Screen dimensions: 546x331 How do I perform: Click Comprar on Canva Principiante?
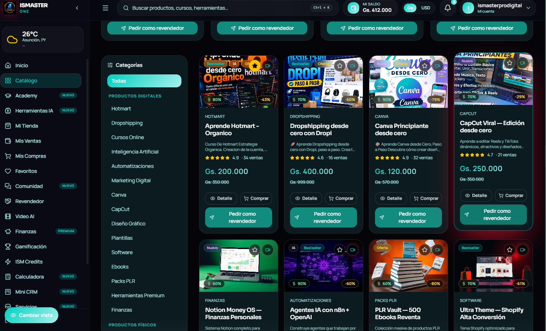[x=426, y=198]
